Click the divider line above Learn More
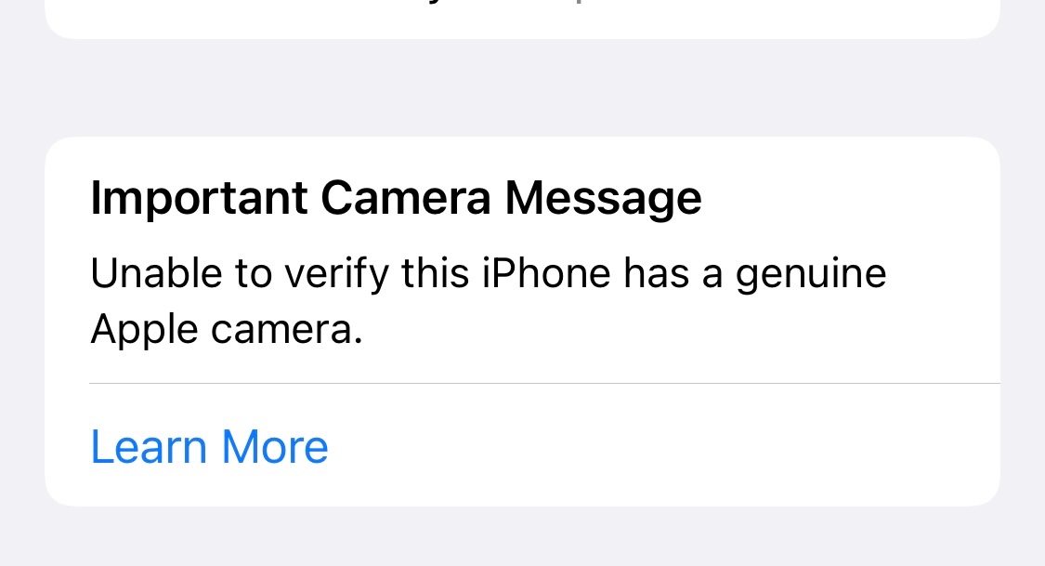The height and width of the screenshot is (566, 1045). (x=545, y=383)
